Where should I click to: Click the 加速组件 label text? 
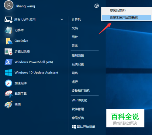click(21, 83)
